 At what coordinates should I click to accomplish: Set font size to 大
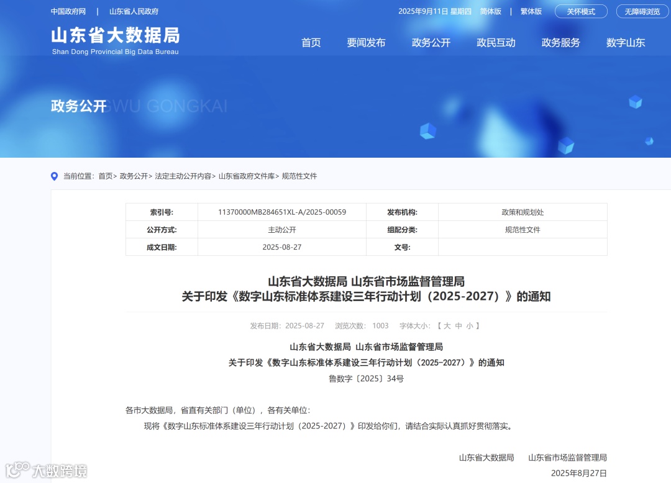447,326
